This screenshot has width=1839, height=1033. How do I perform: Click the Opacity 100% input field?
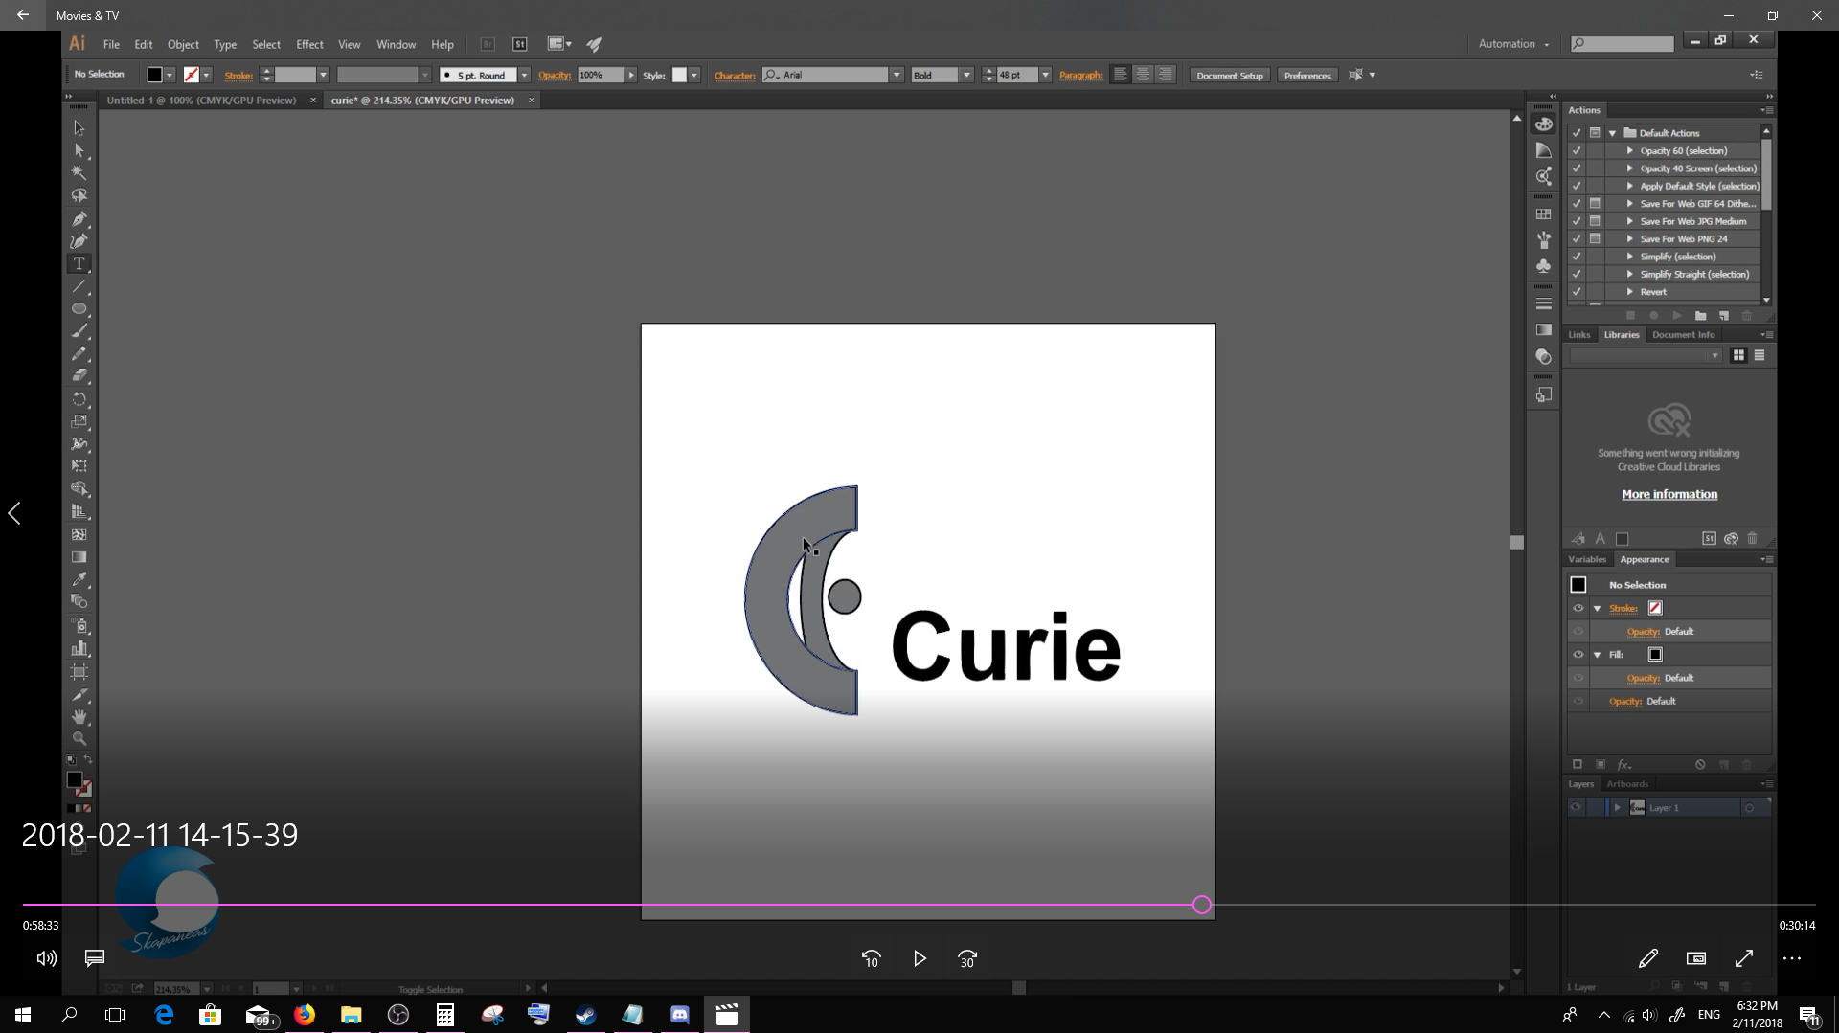coord(601,75)
